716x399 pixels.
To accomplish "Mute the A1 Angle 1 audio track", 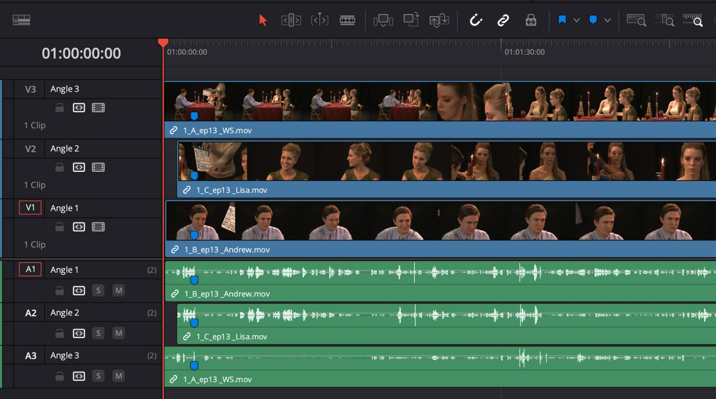I will 119,291.
